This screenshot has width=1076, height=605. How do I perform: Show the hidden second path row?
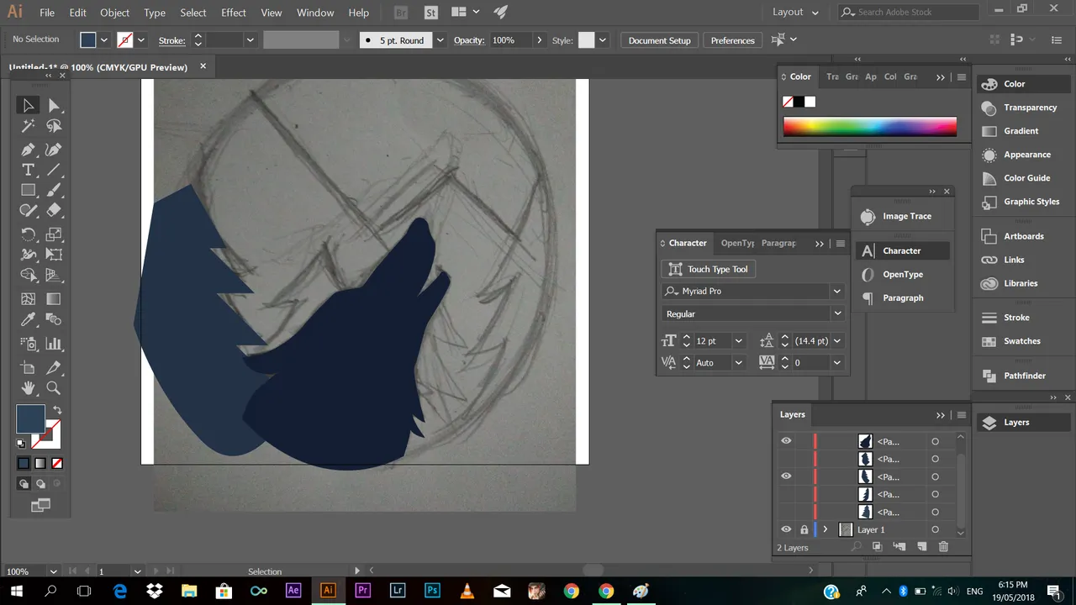click(786, 459)
